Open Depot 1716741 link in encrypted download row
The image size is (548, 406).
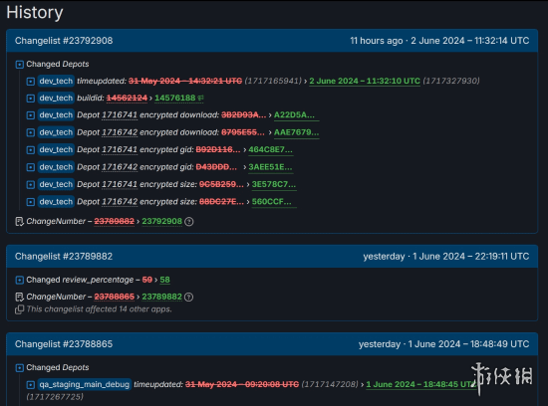[120, 114]
